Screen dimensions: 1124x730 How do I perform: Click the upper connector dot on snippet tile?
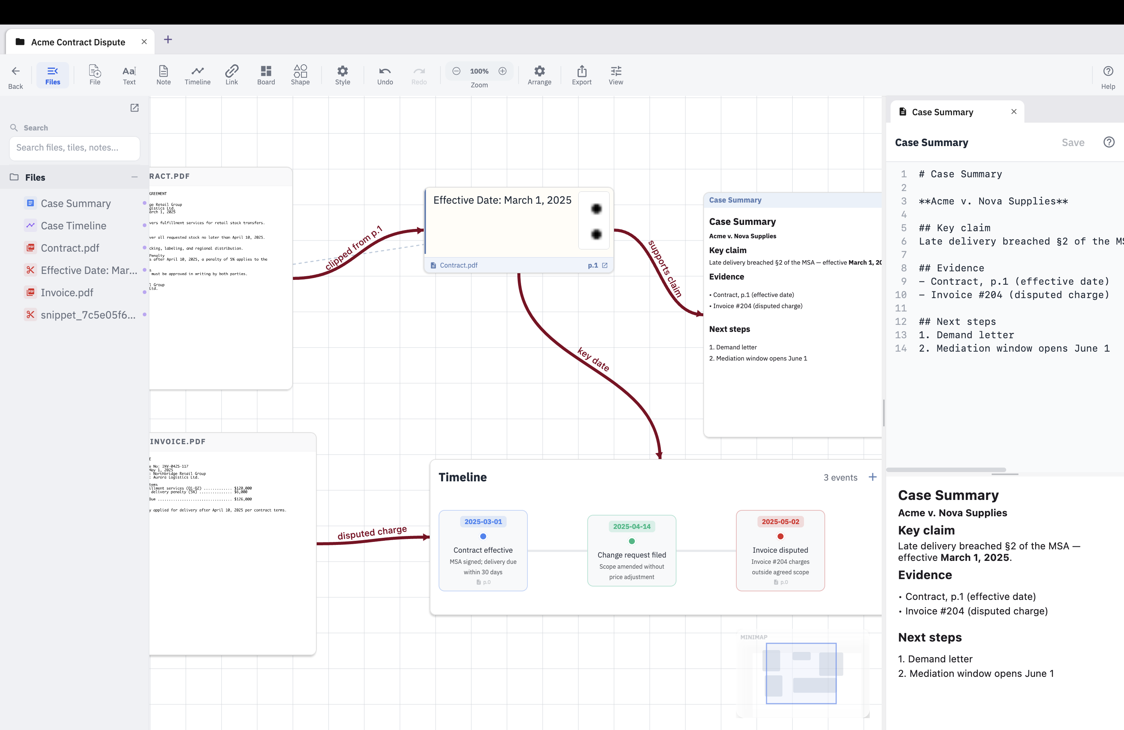[596, 209]
